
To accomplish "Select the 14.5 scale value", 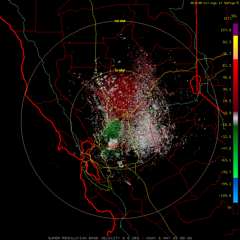I will pos(227,101).
